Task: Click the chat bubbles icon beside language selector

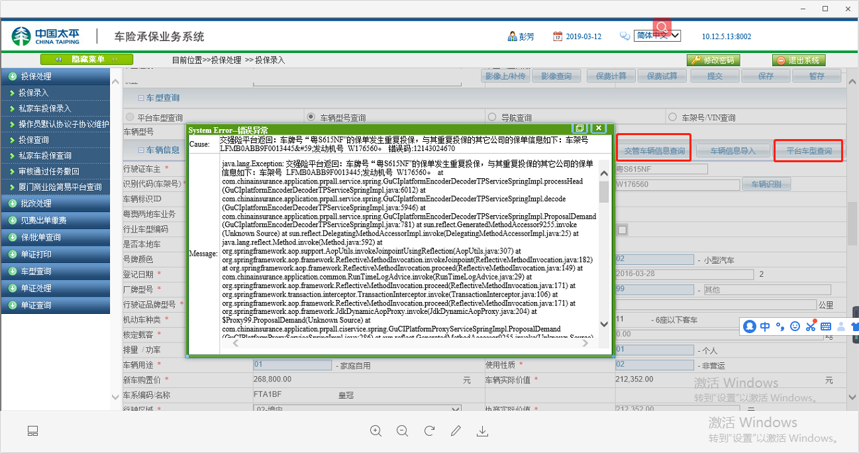Action: pyautogui.click(x=625, y=36)
